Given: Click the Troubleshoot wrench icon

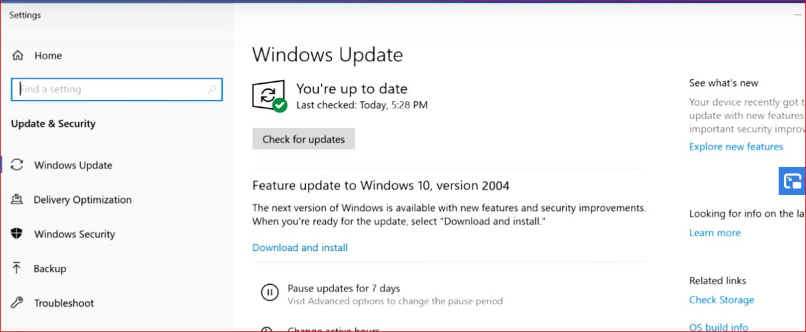Looking at the screenshot, I should [17, 303].
